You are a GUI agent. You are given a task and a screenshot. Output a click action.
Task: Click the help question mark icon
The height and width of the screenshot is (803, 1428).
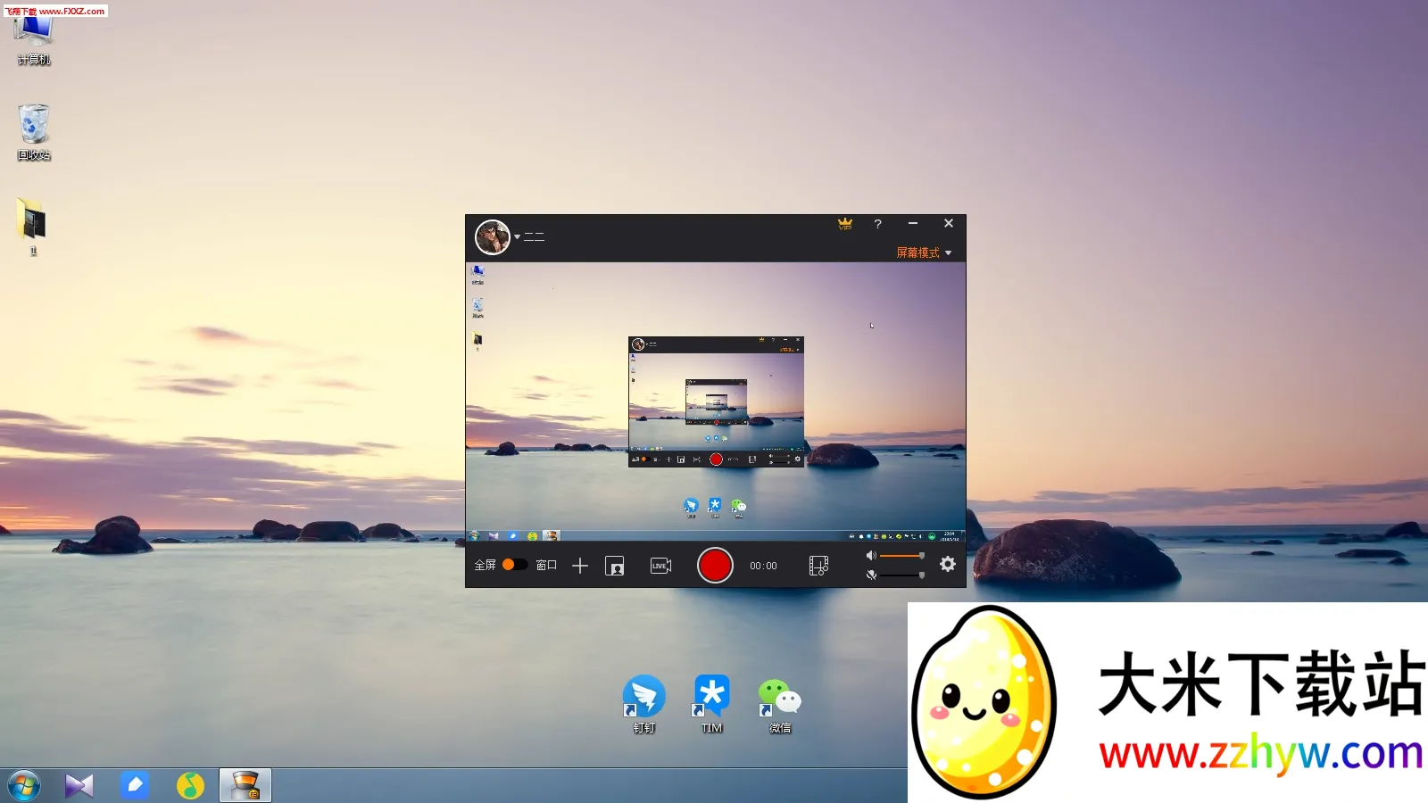click(878, 223)
